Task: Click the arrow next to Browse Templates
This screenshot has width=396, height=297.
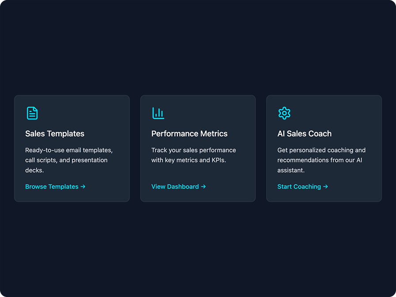Action: [x=83, y=187]
